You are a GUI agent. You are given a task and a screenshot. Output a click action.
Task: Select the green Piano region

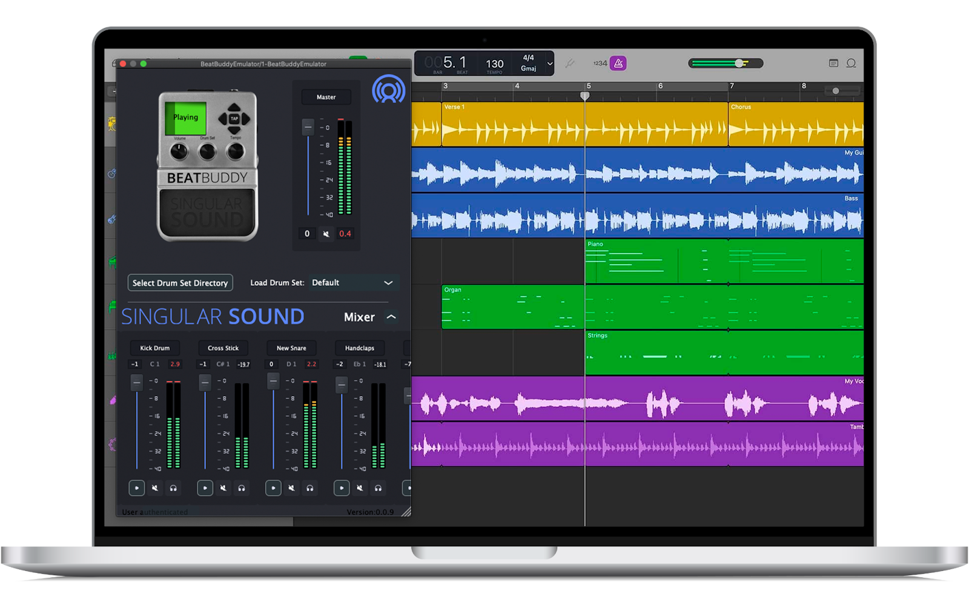(724, 261)
